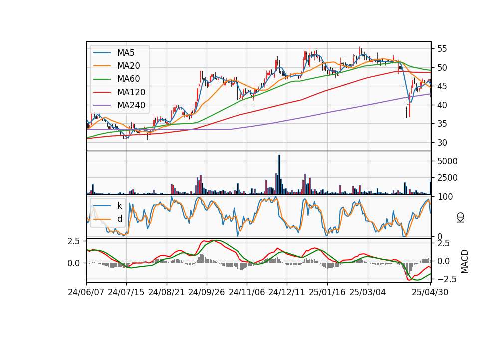
Task: Click the purple MA240 legend line
Action: (102, 106)
